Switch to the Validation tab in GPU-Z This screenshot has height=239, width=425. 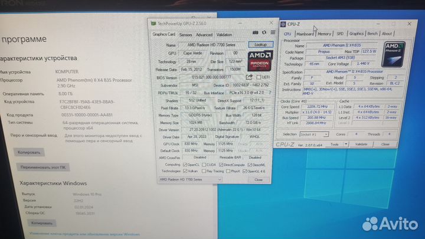coord(224,35)
